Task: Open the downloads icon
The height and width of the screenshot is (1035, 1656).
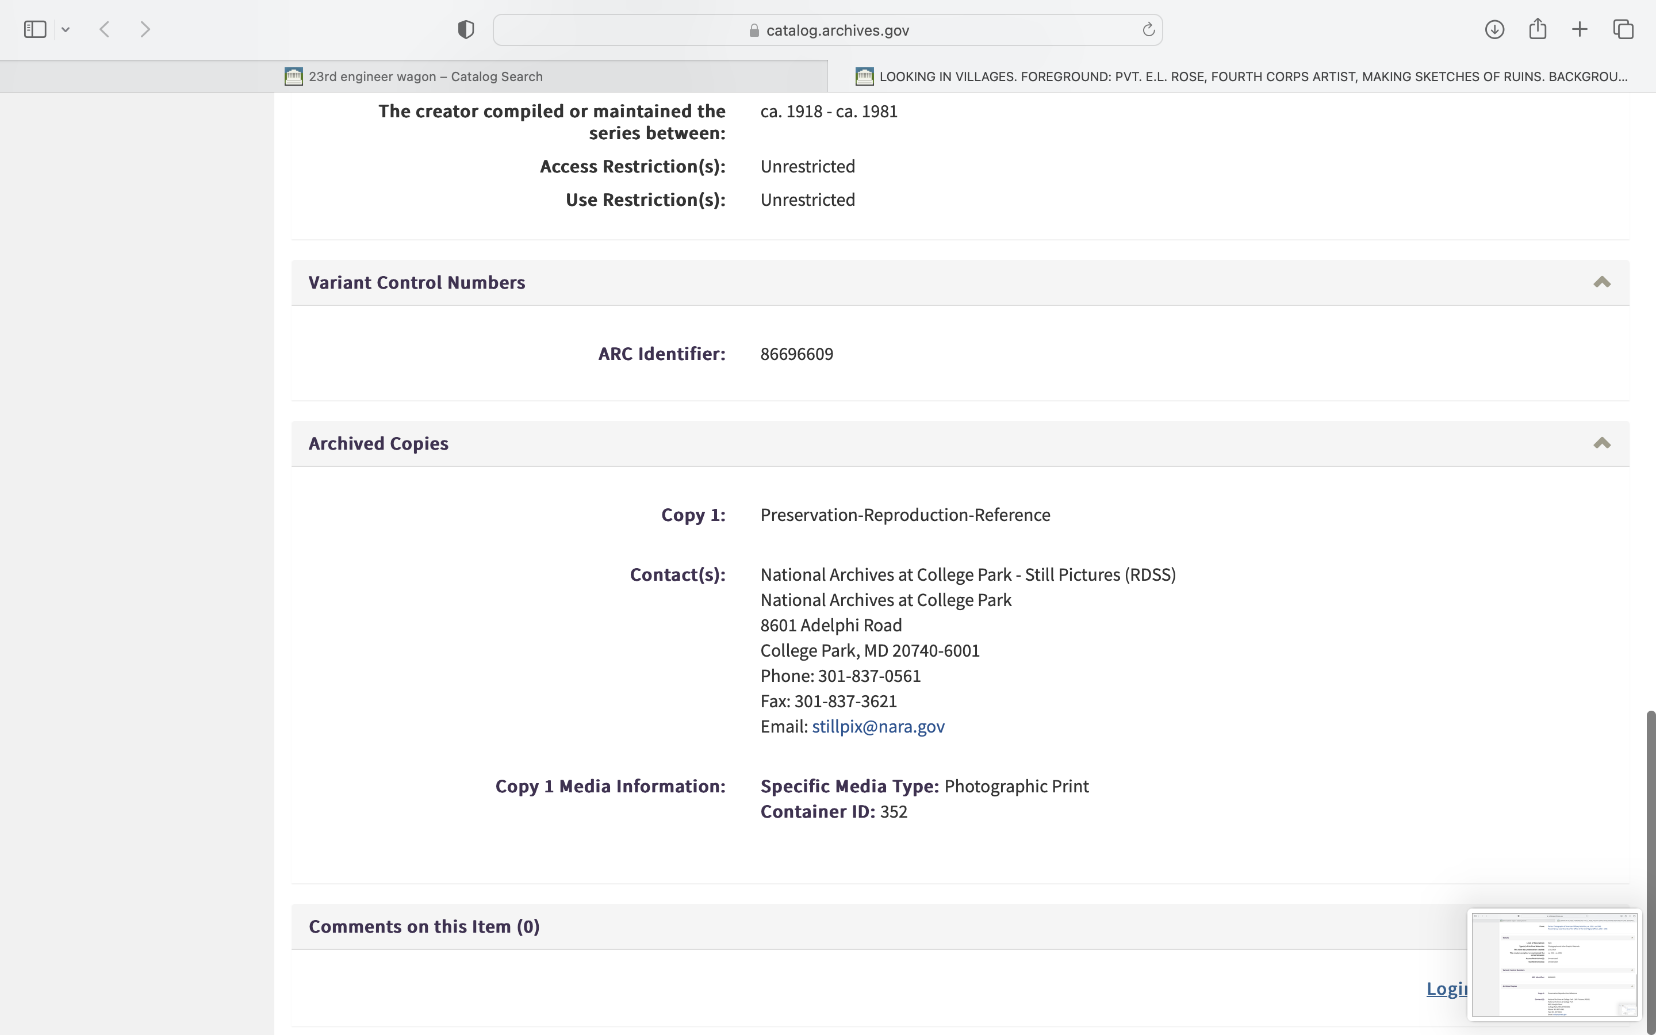Action: coord(1494,29)
